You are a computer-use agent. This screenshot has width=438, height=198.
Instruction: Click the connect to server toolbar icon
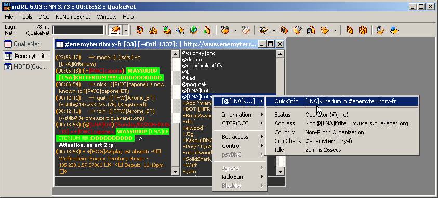point(116,30)
